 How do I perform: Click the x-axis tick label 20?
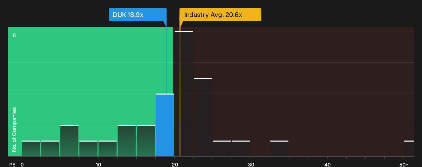(175, 165)
